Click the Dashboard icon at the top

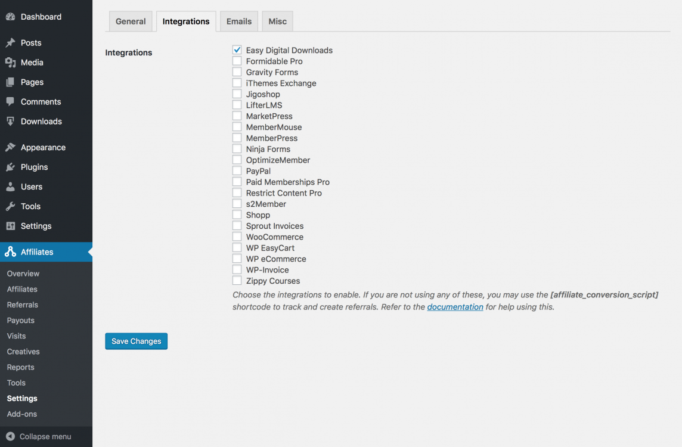(x=11, y=17)
